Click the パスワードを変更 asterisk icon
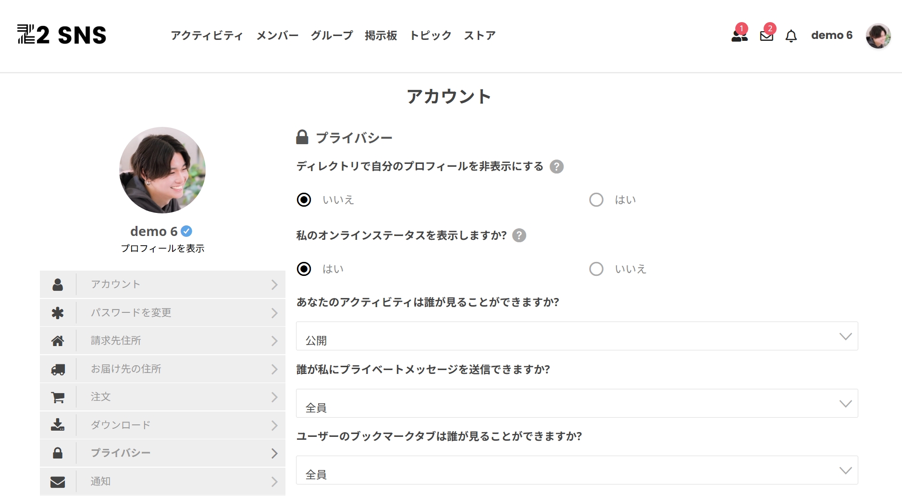Viewport: 902px width, 496px height. [58, 313]
